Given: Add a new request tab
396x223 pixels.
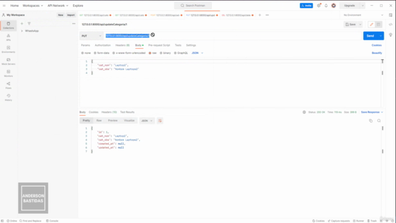Looking at the screenshot, I should 260,15.
